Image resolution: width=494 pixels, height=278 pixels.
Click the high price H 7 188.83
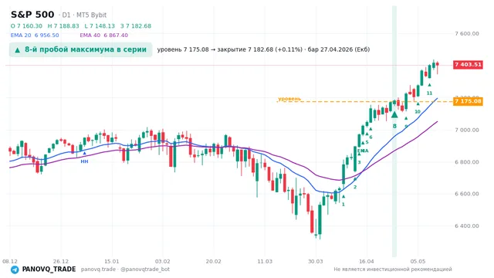coord(63,25)
